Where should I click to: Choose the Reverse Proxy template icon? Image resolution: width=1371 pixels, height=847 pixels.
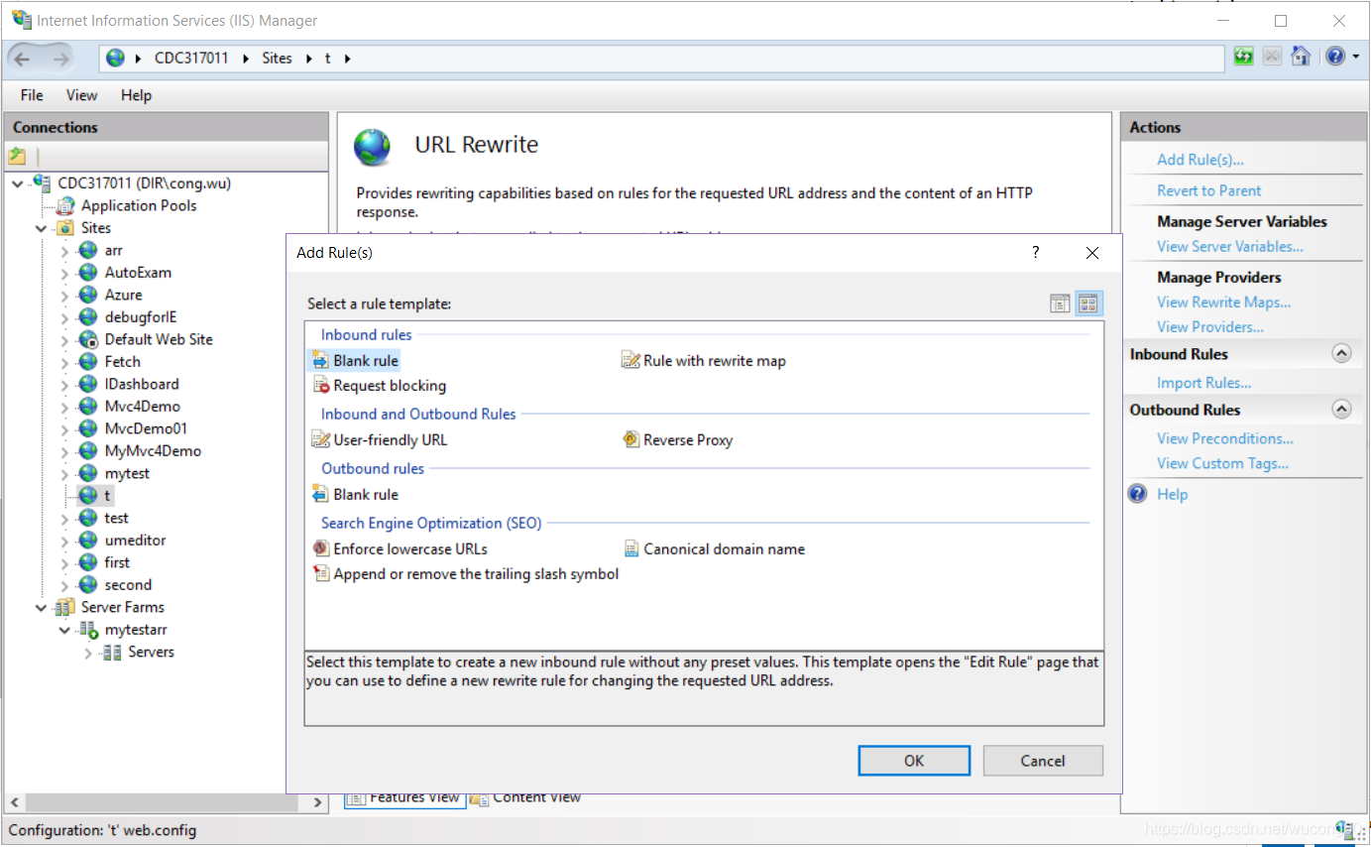(x=630, y=439)
